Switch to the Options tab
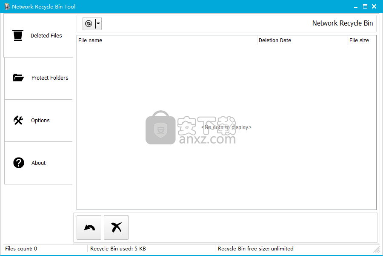 38,121
